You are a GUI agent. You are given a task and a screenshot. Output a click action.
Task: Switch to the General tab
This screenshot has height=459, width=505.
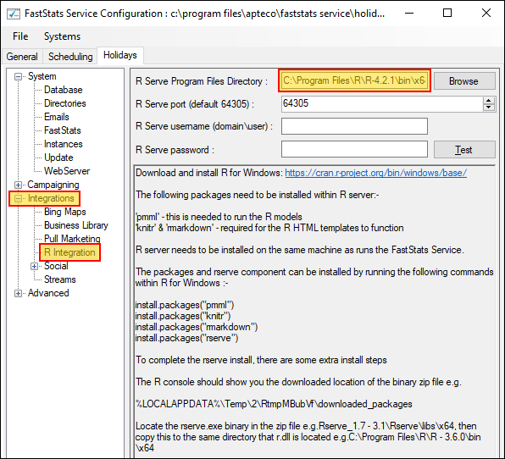(x=22, y=57)
